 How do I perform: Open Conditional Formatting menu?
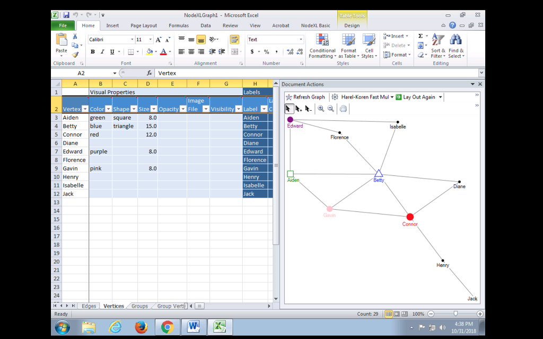pyautogui.click(x=322, y=47)
